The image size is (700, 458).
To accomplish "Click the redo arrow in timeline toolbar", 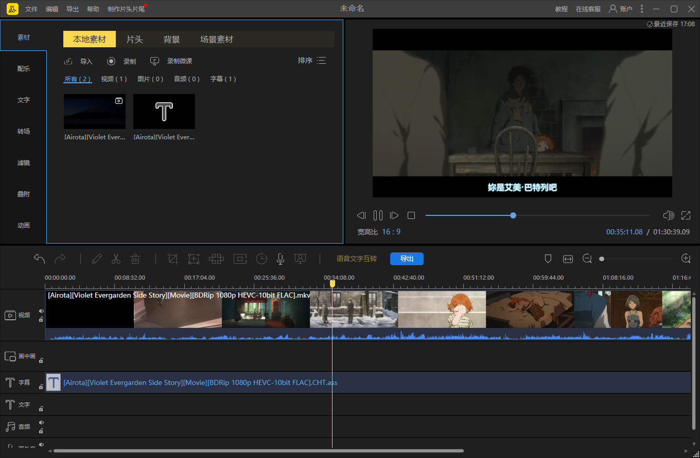I will (60, 259).
